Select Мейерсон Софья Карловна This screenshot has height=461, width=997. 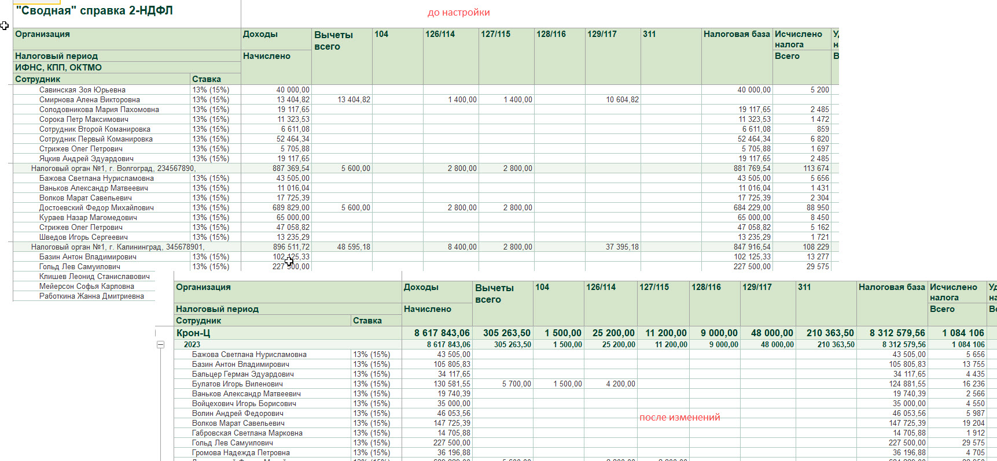tap(87, 286)
